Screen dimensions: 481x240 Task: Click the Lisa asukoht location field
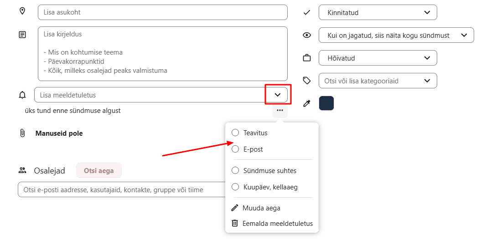coord(163,13)
